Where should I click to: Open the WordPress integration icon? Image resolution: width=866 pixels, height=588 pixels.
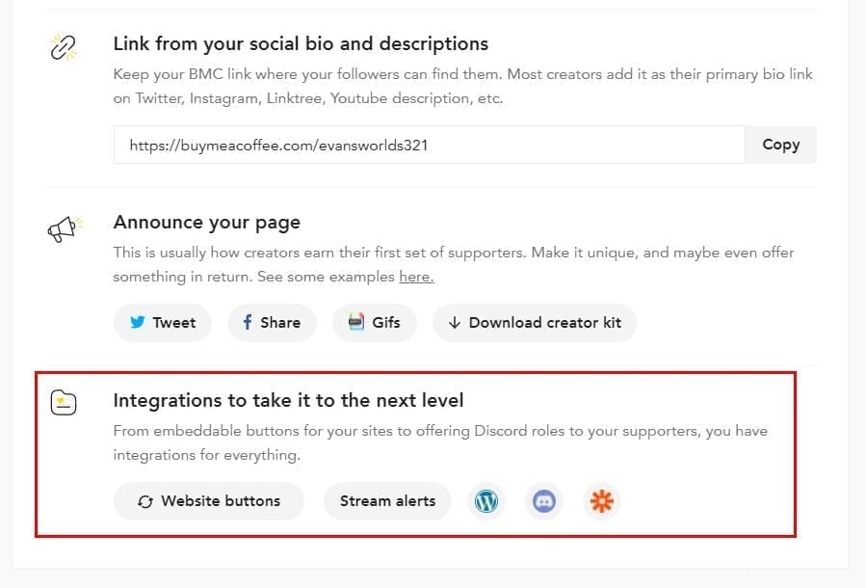point(486,501)
